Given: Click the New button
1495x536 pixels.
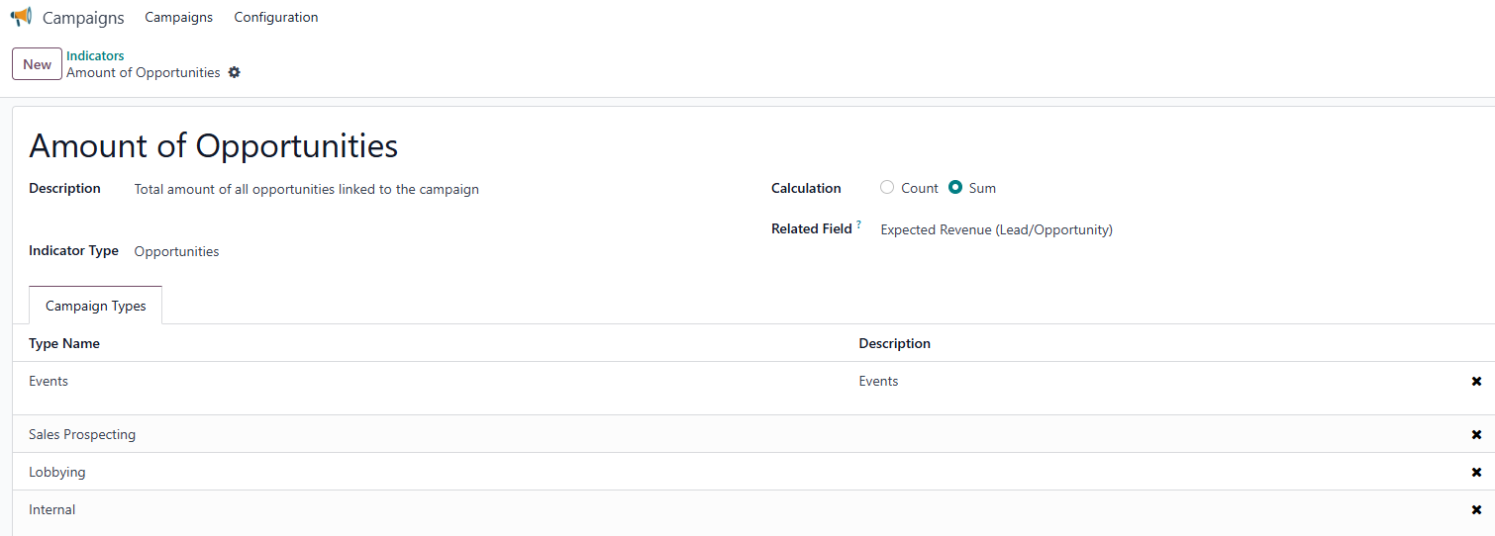Looking at the screenshot, I should [37, 64].
